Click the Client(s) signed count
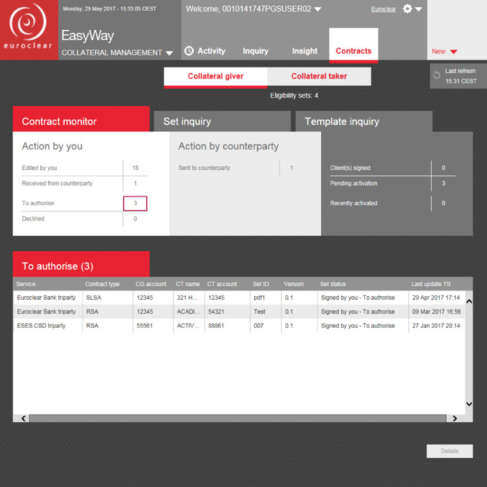Screen dimensions: 487x487 [443, 168]
